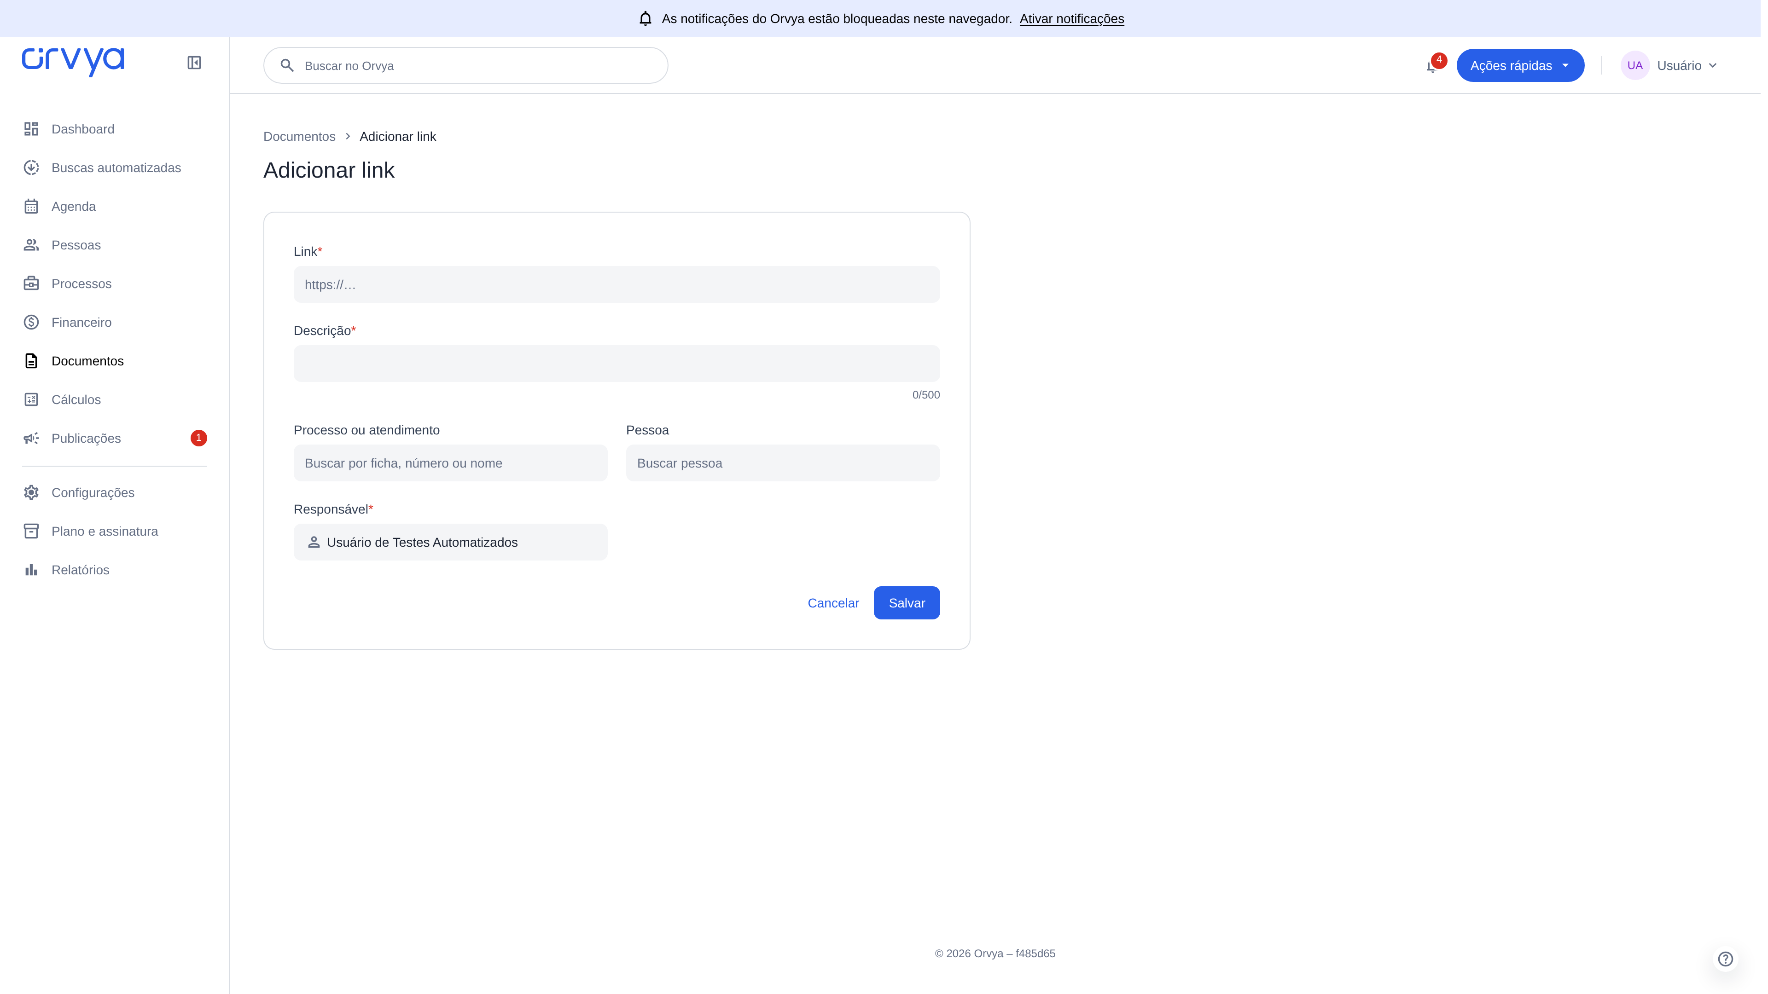This screenshot has height=994, width=1768.
Task: Open Relatórios menu item
Action: 115,569
